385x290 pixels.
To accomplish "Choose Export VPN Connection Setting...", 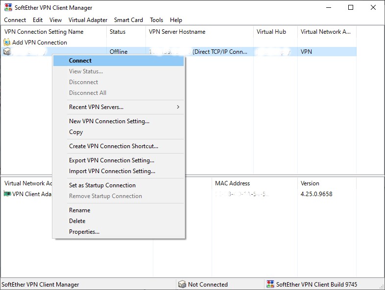I will pyautogui.click(x=119, y=160).
